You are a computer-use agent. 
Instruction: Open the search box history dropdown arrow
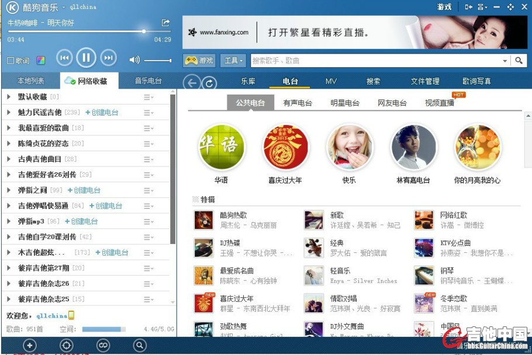[x=505, y=61]
